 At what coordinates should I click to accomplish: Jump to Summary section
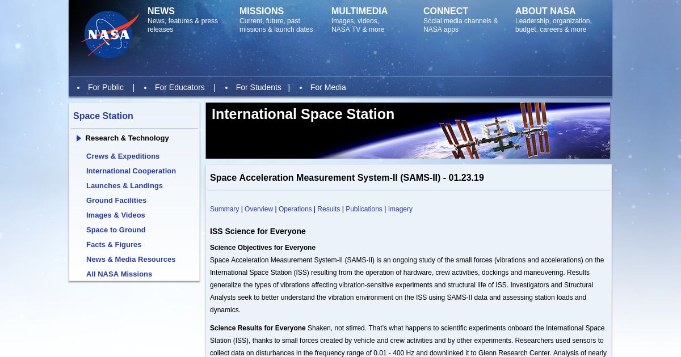[x=224, y=209]
